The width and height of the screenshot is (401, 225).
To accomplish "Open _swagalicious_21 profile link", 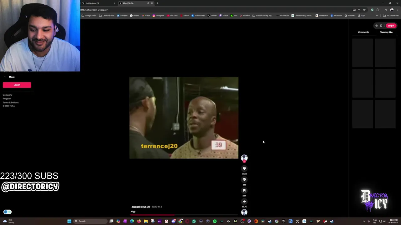I will point(140,207).
